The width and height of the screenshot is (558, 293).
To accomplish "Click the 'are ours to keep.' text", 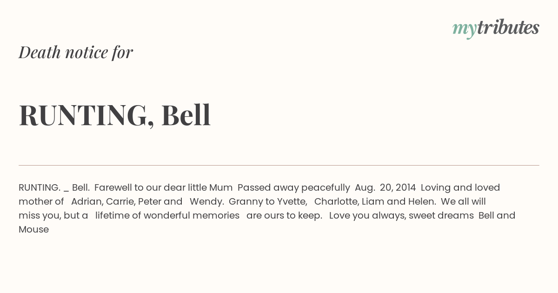I will pos(284,216).
